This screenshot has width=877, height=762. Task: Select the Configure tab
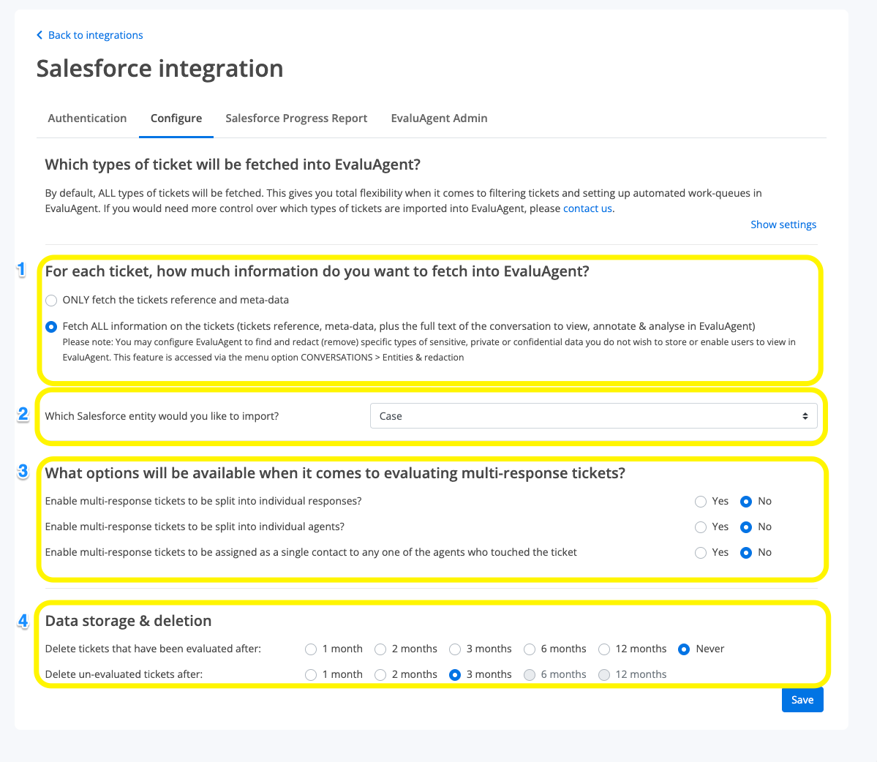(x=176, y=118)
